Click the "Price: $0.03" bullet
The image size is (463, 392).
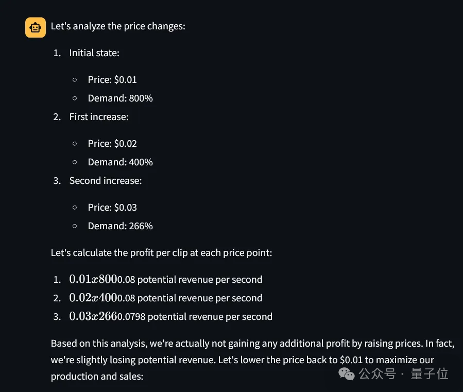112,208
